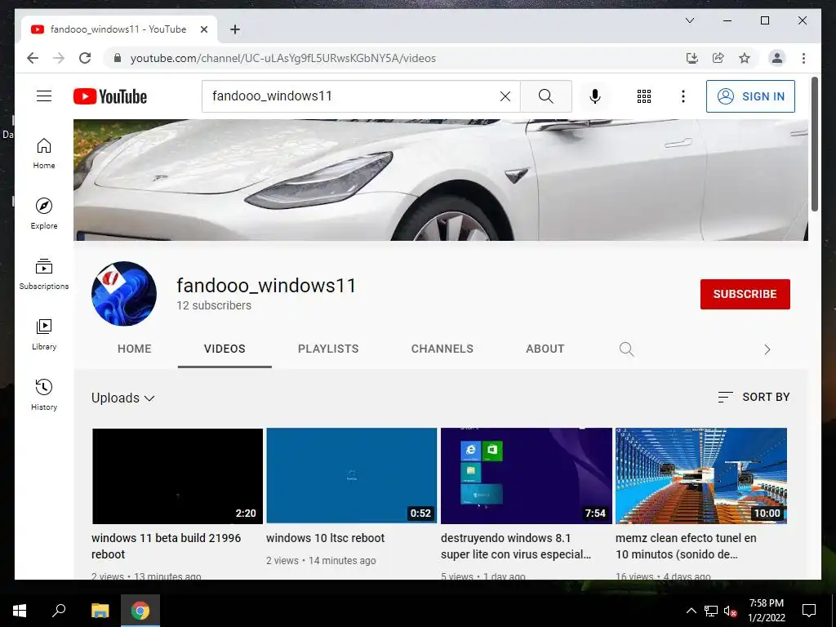Share this page using the share icon
The width and height of the screenshot is (836, 627).
pos(718,58)
